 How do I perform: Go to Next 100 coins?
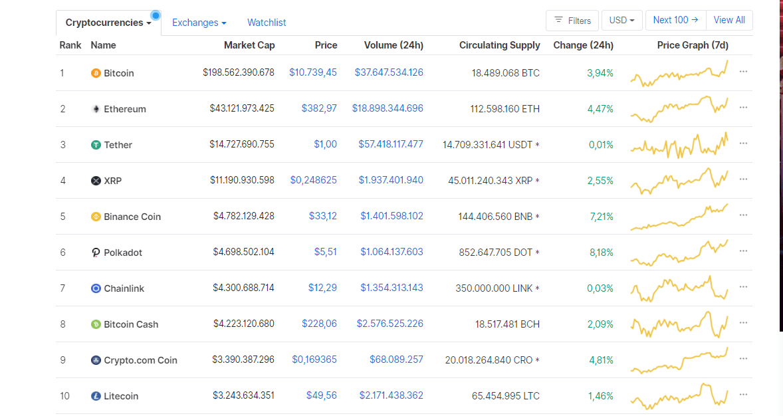[x=675, y=20]
